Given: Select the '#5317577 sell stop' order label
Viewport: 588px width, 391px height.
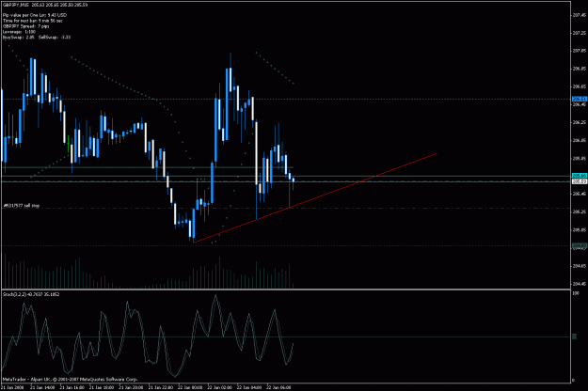Looking at the screenshot, I should (22, 206).
